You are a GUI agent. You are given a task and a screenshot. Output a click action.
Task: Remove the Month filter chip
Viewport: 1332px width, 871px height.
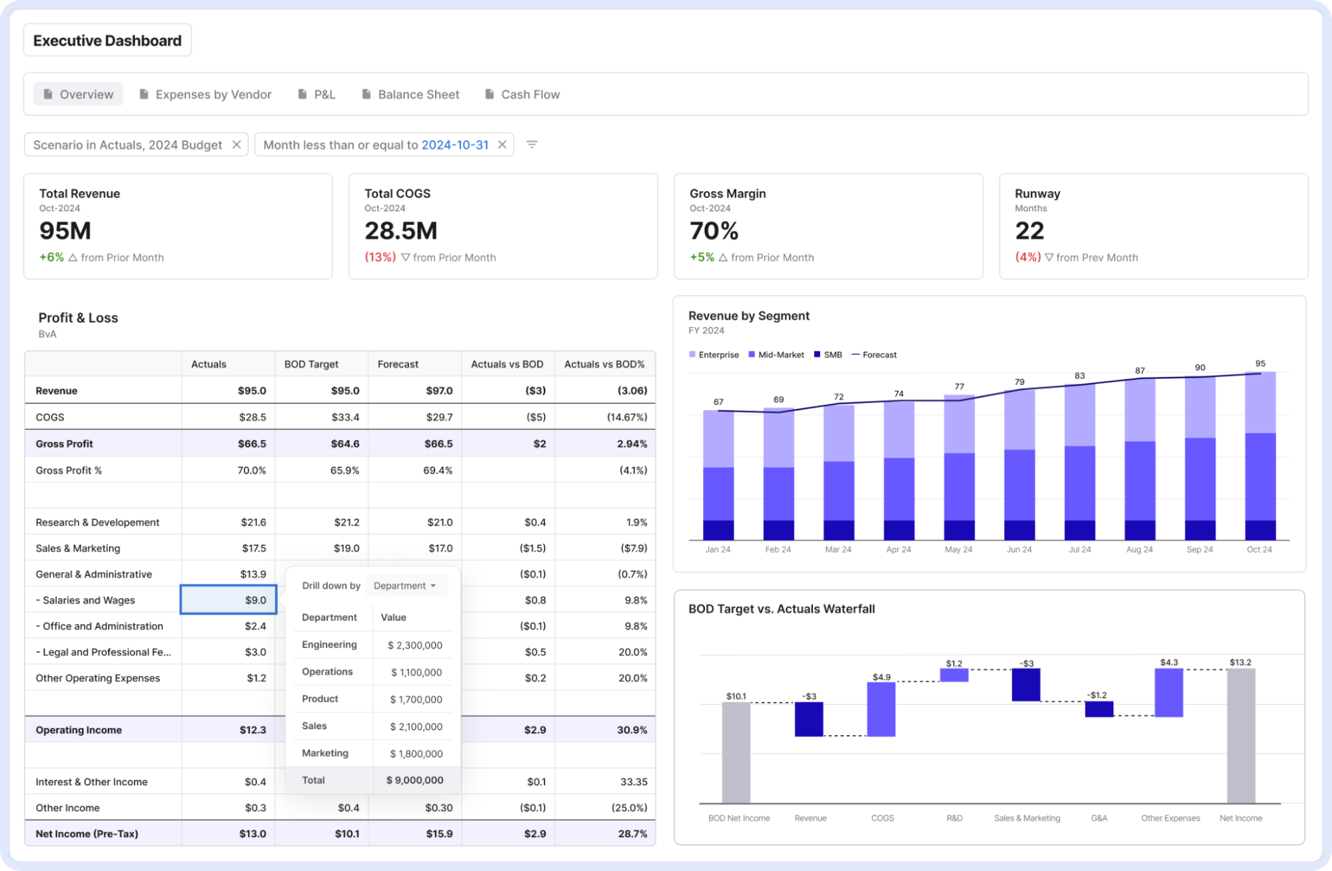tap(502, 145)
